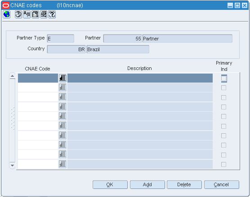Click the Country code field showing BR

[67, 49]
